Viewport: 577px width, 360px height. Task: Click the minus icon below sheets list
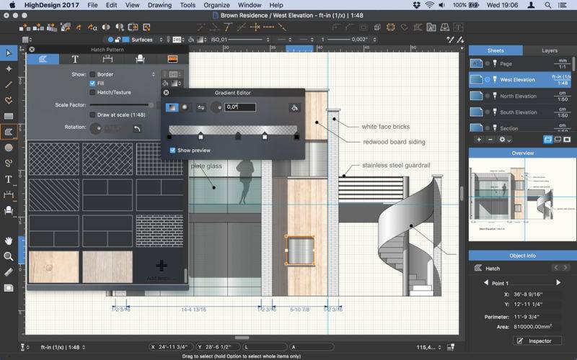tap(490, 140)
